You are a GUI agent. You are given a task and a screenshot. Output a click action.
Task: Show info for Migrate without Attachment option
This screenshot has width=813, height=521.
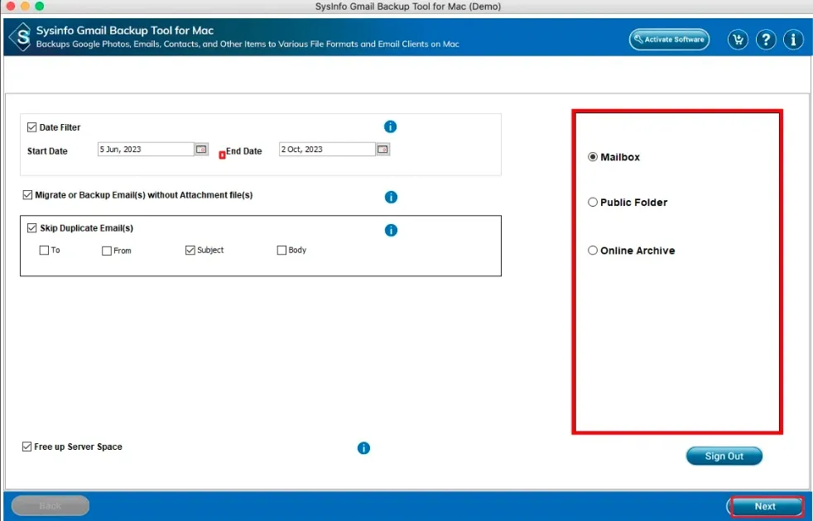click(x=391, y=198)
